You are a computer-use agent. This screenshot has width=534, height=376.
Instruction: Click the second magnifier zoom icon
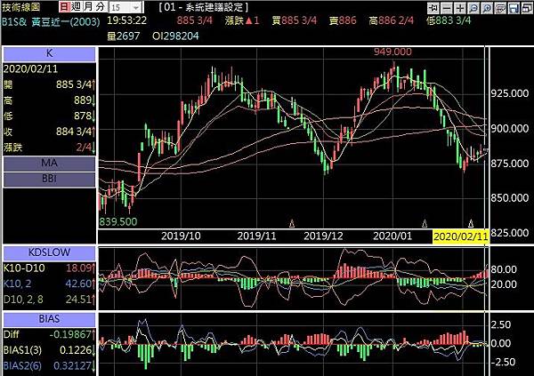tap(487, 8)
